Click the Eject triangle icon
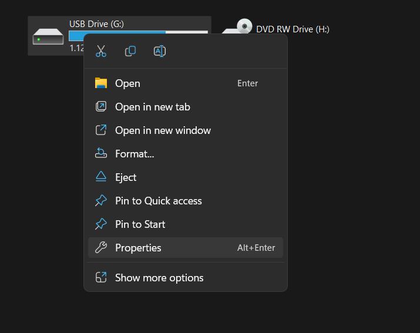The width and height of the screenshot is (420, 333). 101,177
